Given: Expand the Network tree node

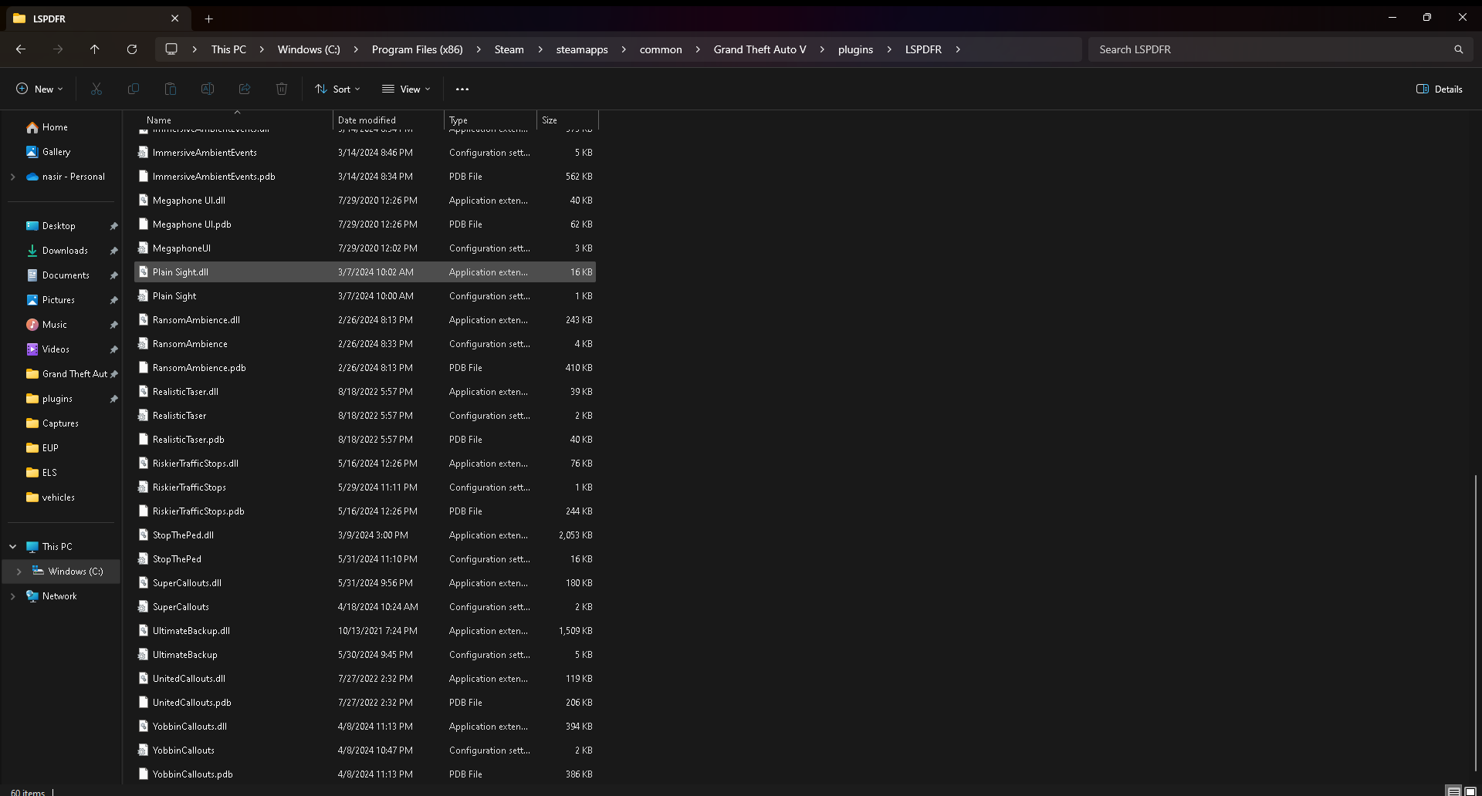Looking at the screenshot, I should tap(12, 596).
